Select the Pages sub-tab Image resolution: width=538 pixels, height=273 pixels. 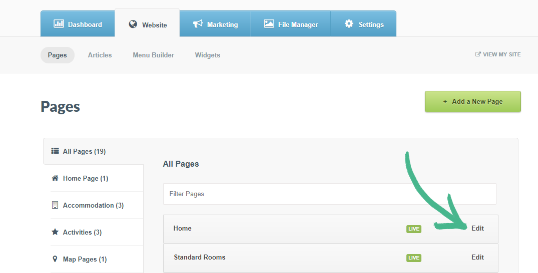tap(57, 55)
